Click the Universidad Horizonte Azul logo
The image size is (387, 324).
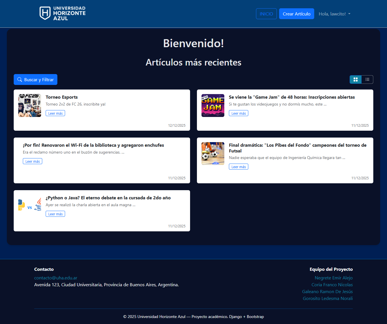63,13
